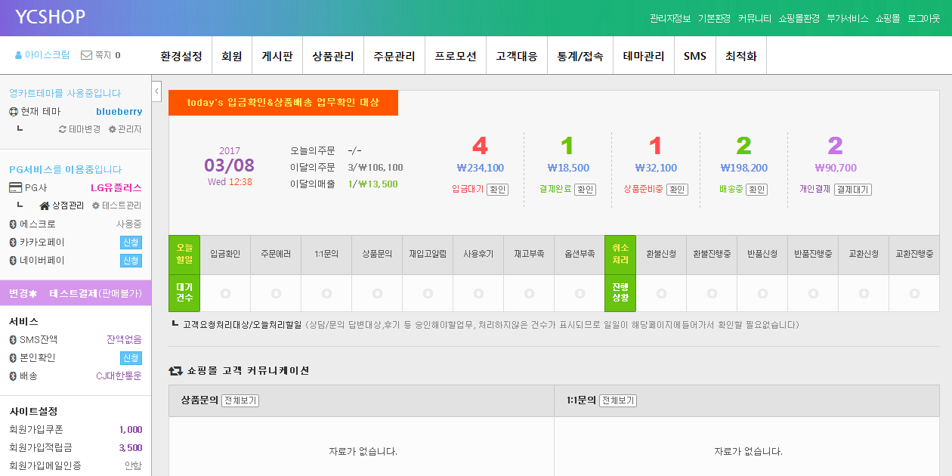Screen dimensions: 952x476
Task: Collapse the left sidebar panel arrow
Action: (156, 91)
